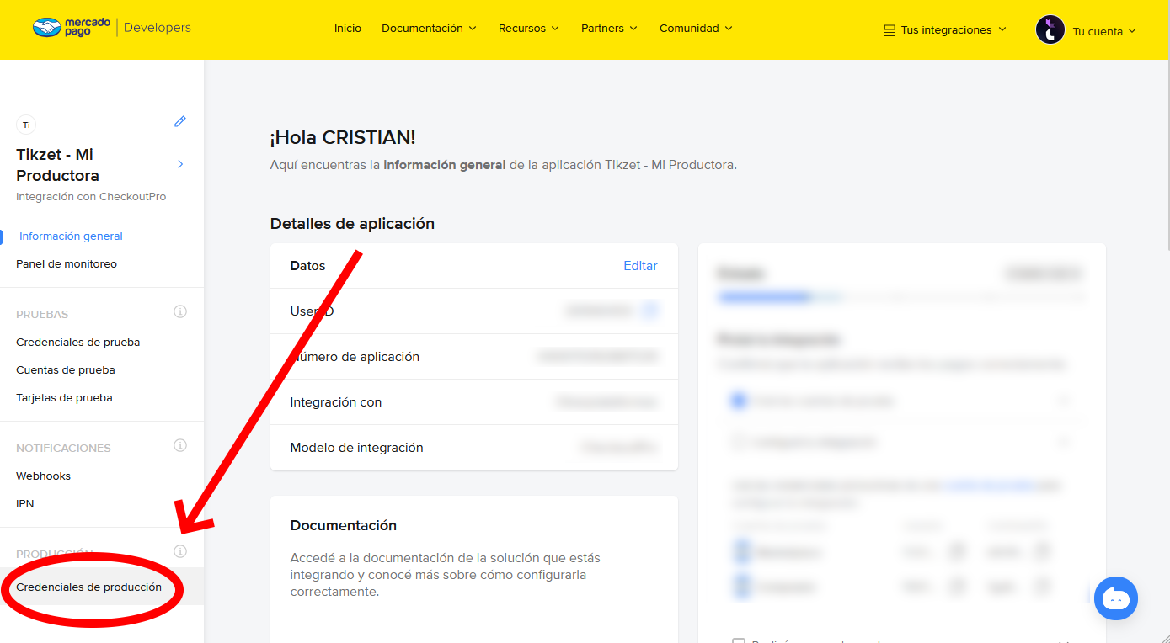Image resolution: width=1170 pixels, height=643 pixels.
Task: Open Cuentas de prueba
Action: tap(66, 370)
